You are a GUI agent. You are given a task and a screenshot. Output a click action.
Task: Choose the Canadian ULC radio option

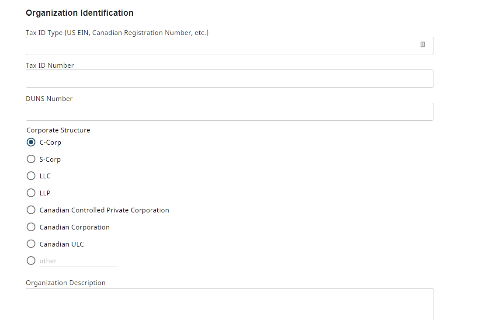pyautogui.click(x=31, y=243)
